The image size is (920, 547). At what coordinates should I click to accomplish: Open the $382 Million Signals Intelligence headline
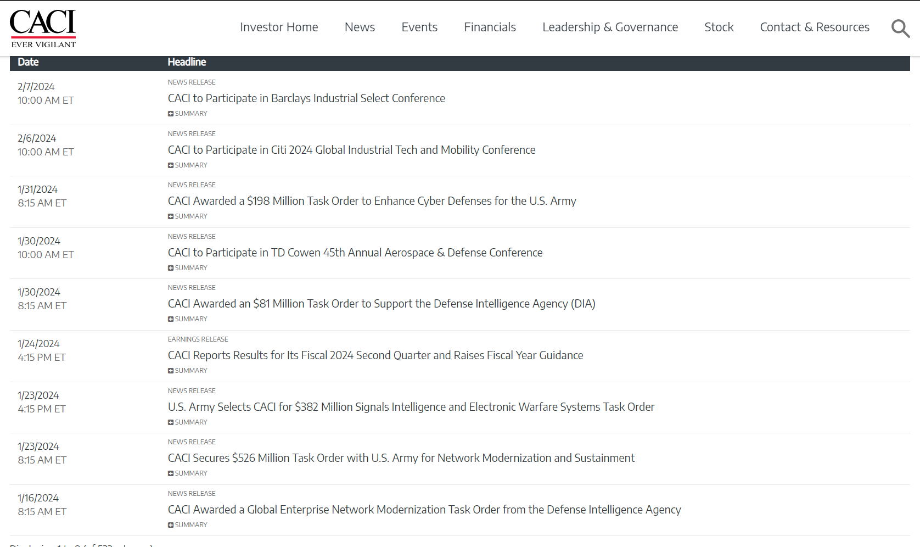[411, 407]
